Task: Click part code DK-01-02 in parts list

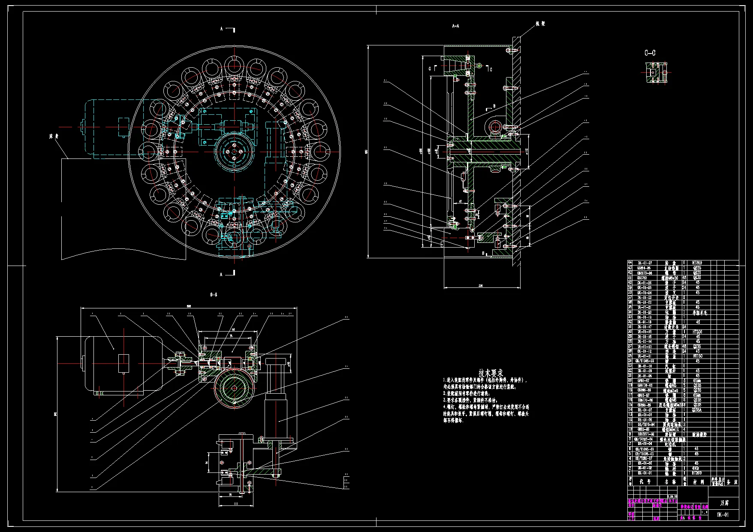Action: pos(645,468)
